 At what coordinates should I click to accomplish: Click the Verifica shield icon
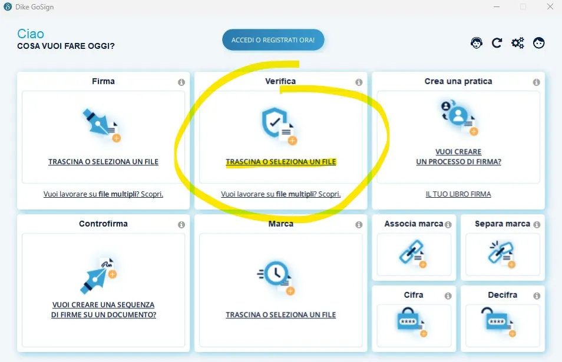(x=278, y=125)
